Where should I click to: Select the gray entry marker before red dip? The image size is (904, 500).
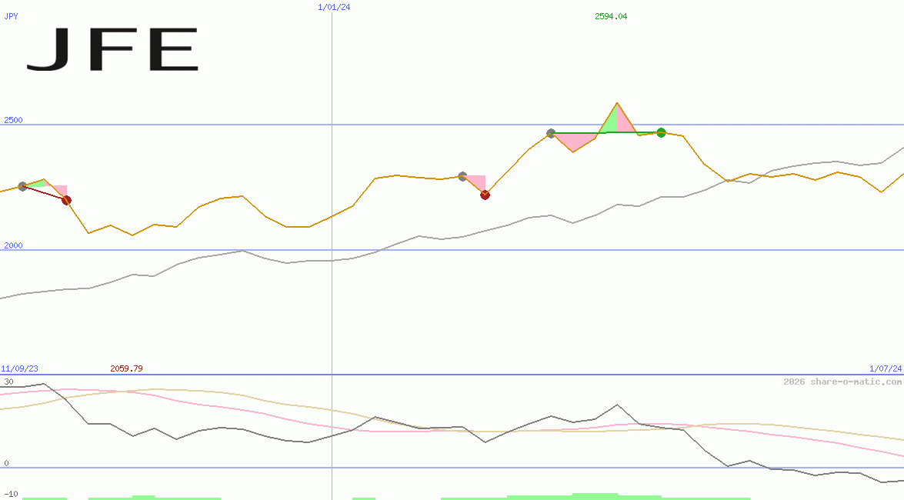tap(462, 176)
